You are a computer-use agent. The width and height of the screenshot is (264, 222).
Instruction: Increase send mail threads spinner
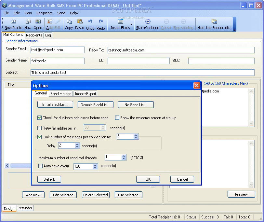124,156
